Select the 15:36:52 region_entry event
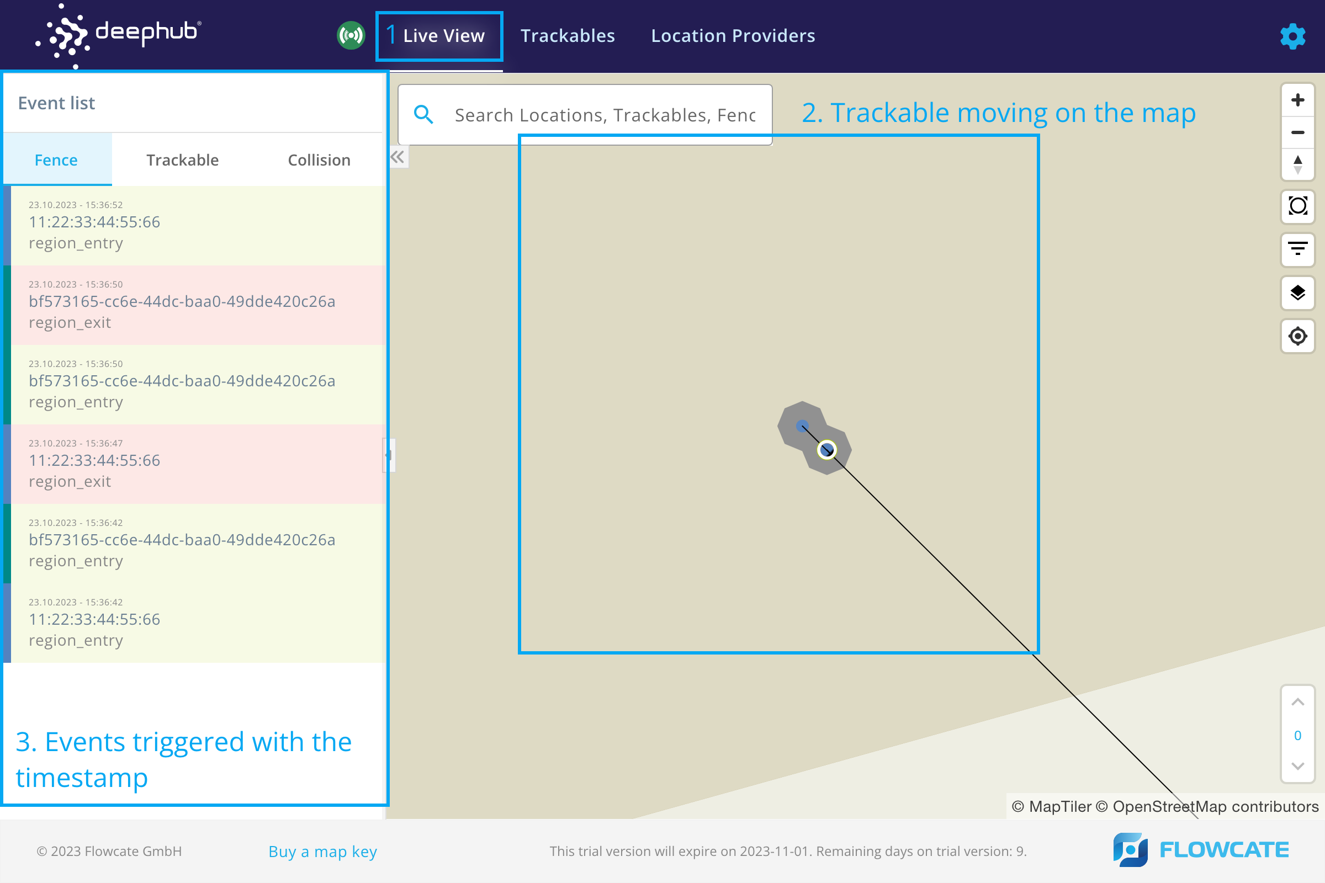 tap(195, 226)
